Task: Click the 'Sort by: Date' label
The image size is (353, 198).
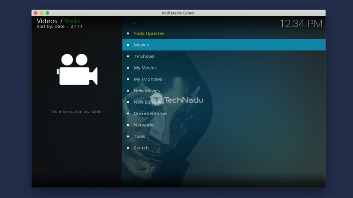Action: 51,26
